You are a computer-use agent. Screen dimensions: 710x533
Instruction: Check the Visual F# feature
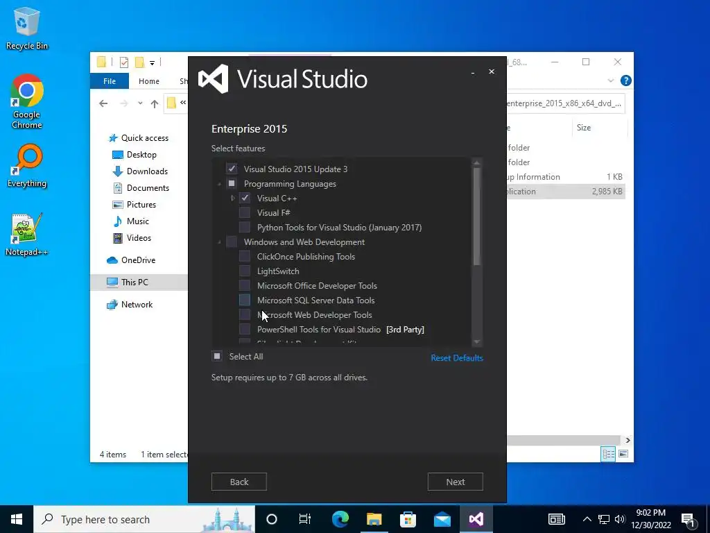[245, 212]
